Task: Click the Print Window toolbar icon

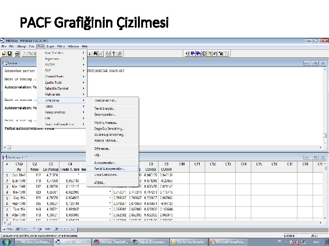Action: coord(17,54)
